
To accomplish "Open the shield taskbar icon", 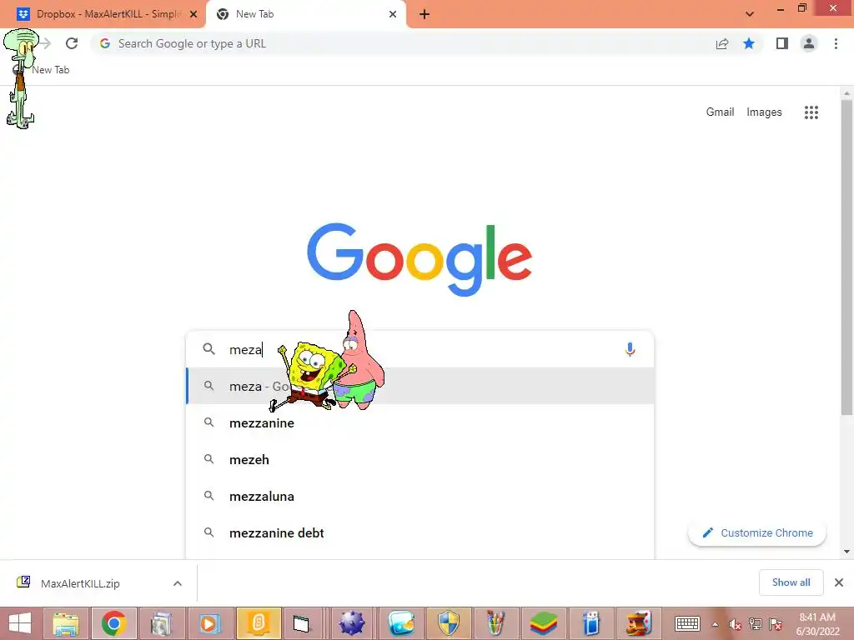I will 448,623.
